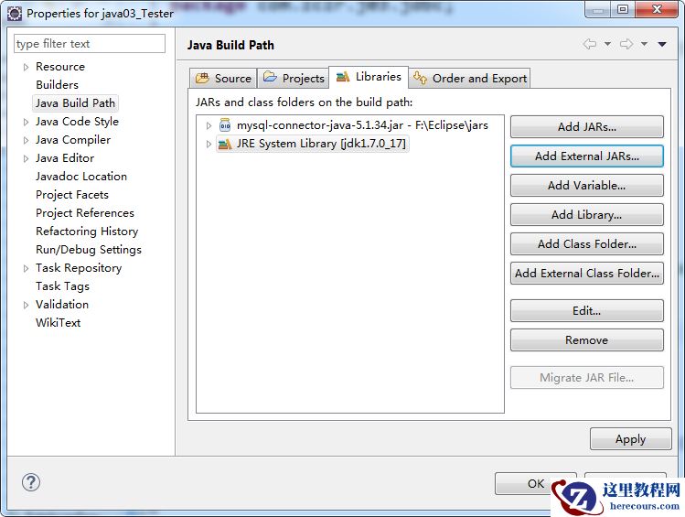Click the forward navigation arrow icon

626,44
